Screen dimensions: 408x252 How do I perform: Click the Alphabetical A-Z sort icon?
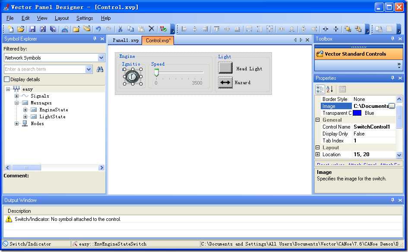coord(330,89)
